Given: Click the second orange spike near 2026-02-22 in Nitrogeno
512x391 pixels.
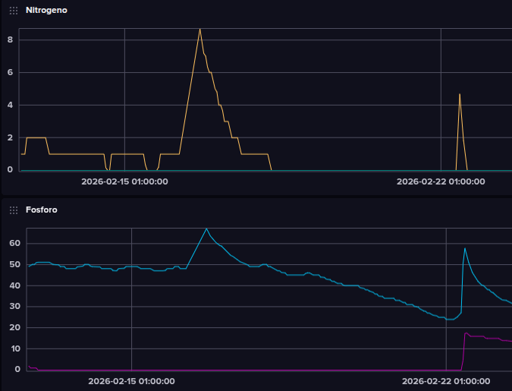Looking at the screenshot, I should coord(460,94).
